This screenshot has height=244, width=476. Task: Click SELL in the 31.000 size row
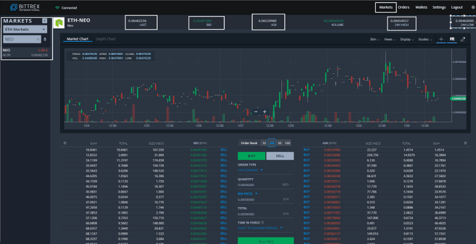tap(223, 155)
